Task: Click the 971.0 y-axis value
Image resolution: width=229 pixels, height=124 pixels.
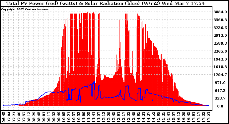Action: (x=221, y=83)
